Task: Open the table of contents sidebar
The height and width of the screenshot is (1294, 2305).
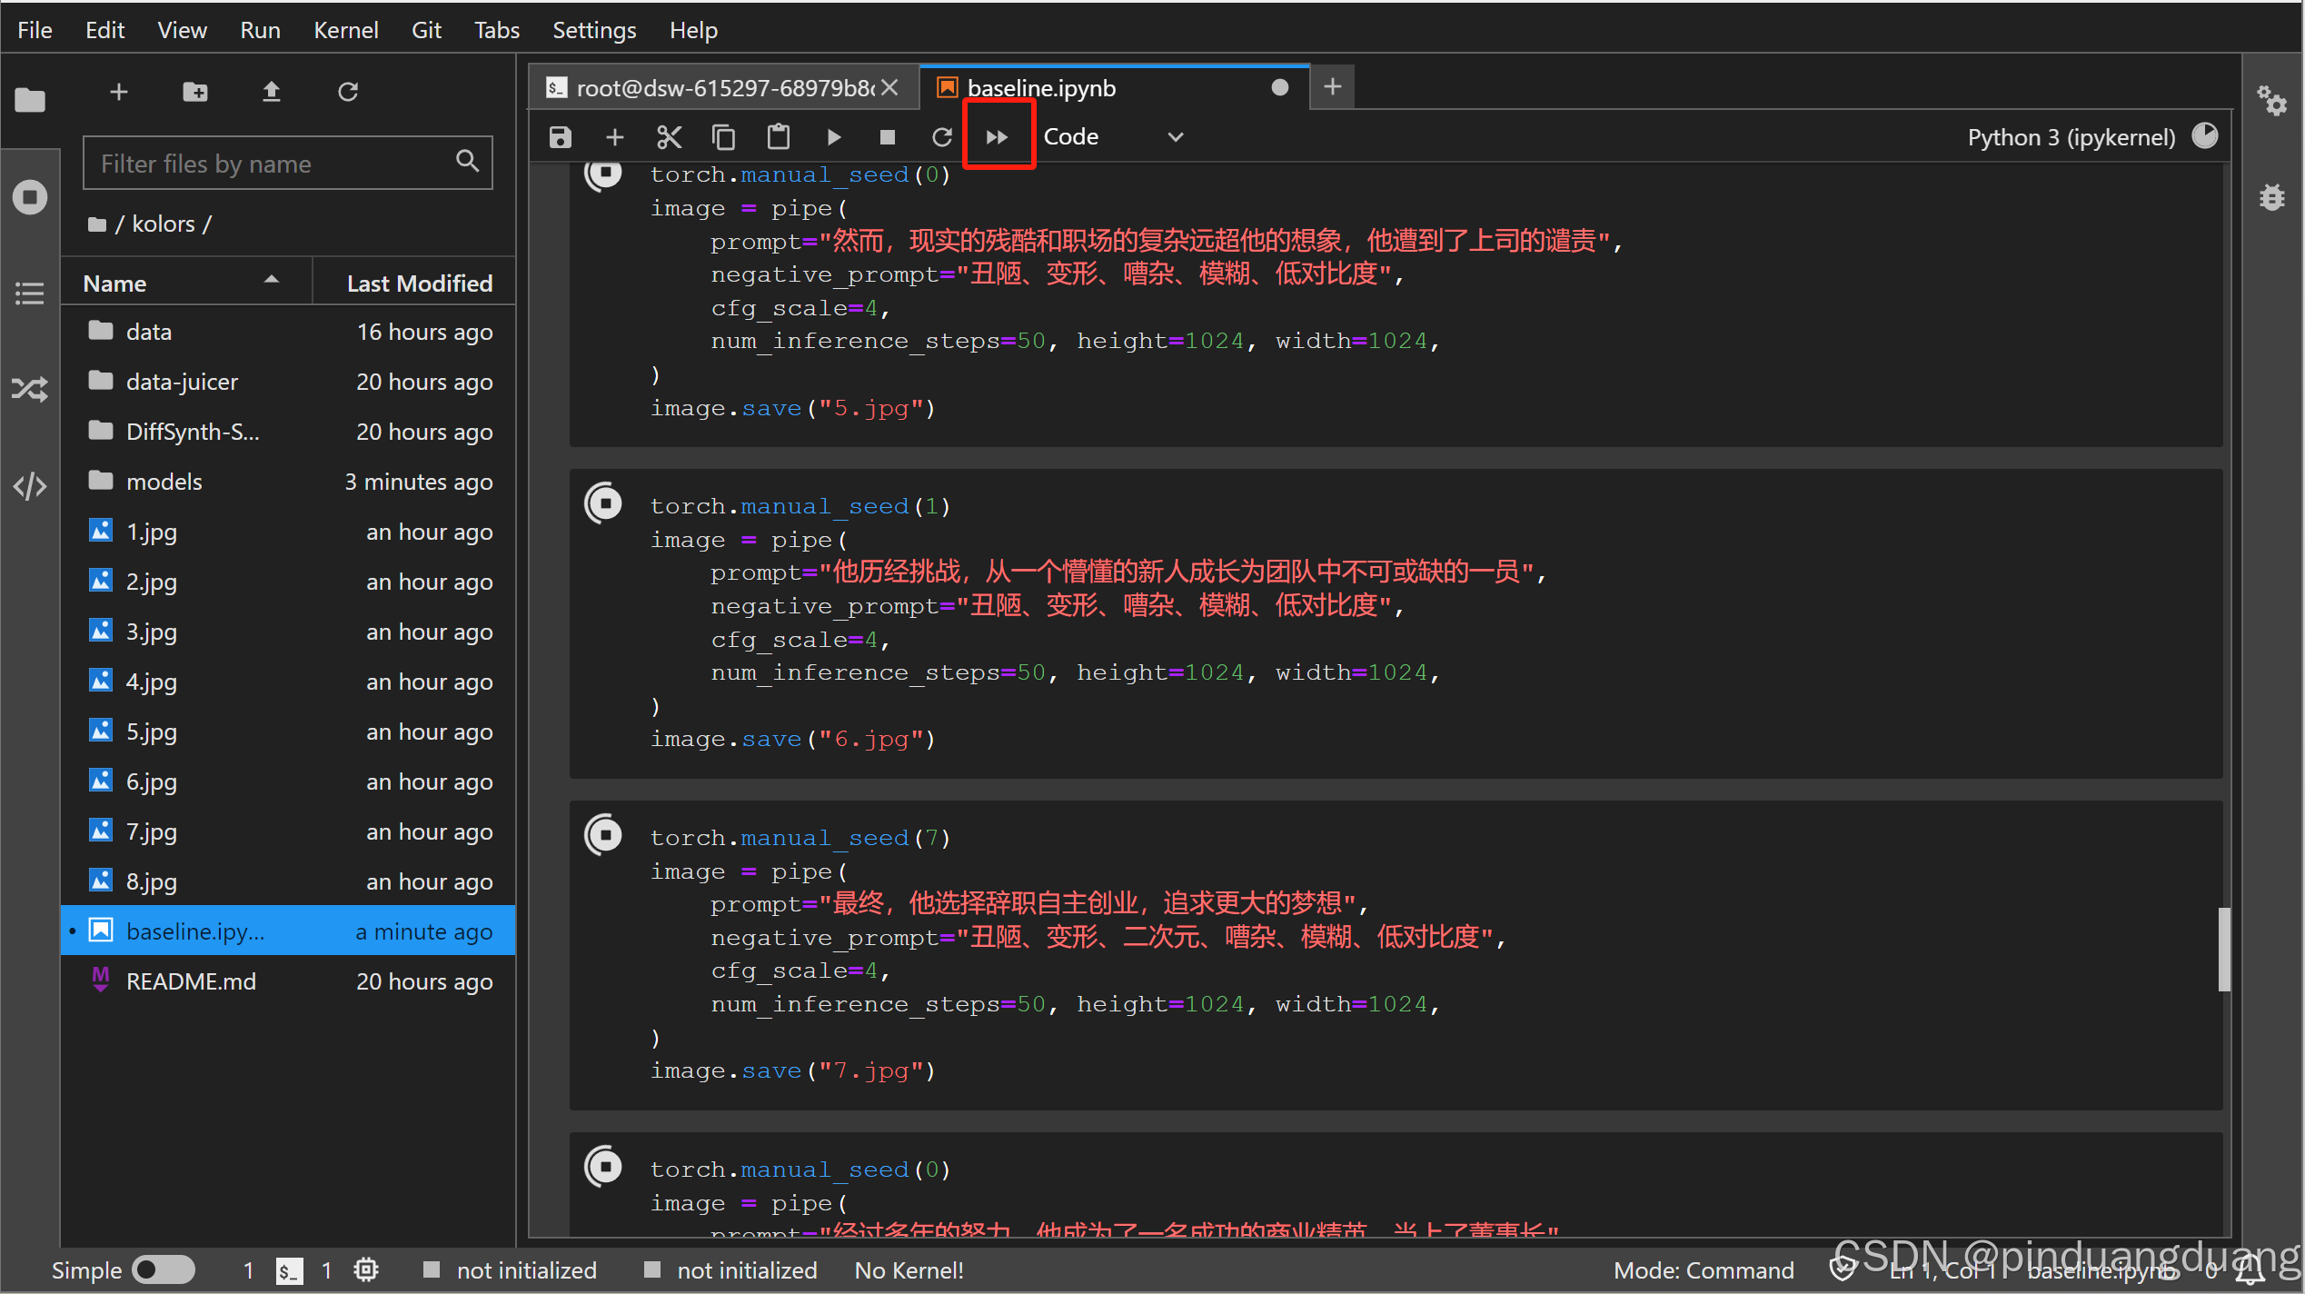Action: [x=29, y=293]
